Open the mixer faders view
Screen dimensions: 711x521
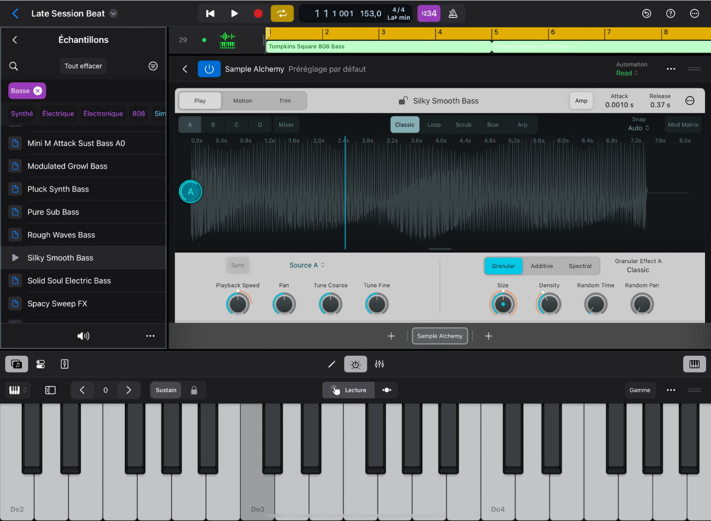(x=380, y=364)
